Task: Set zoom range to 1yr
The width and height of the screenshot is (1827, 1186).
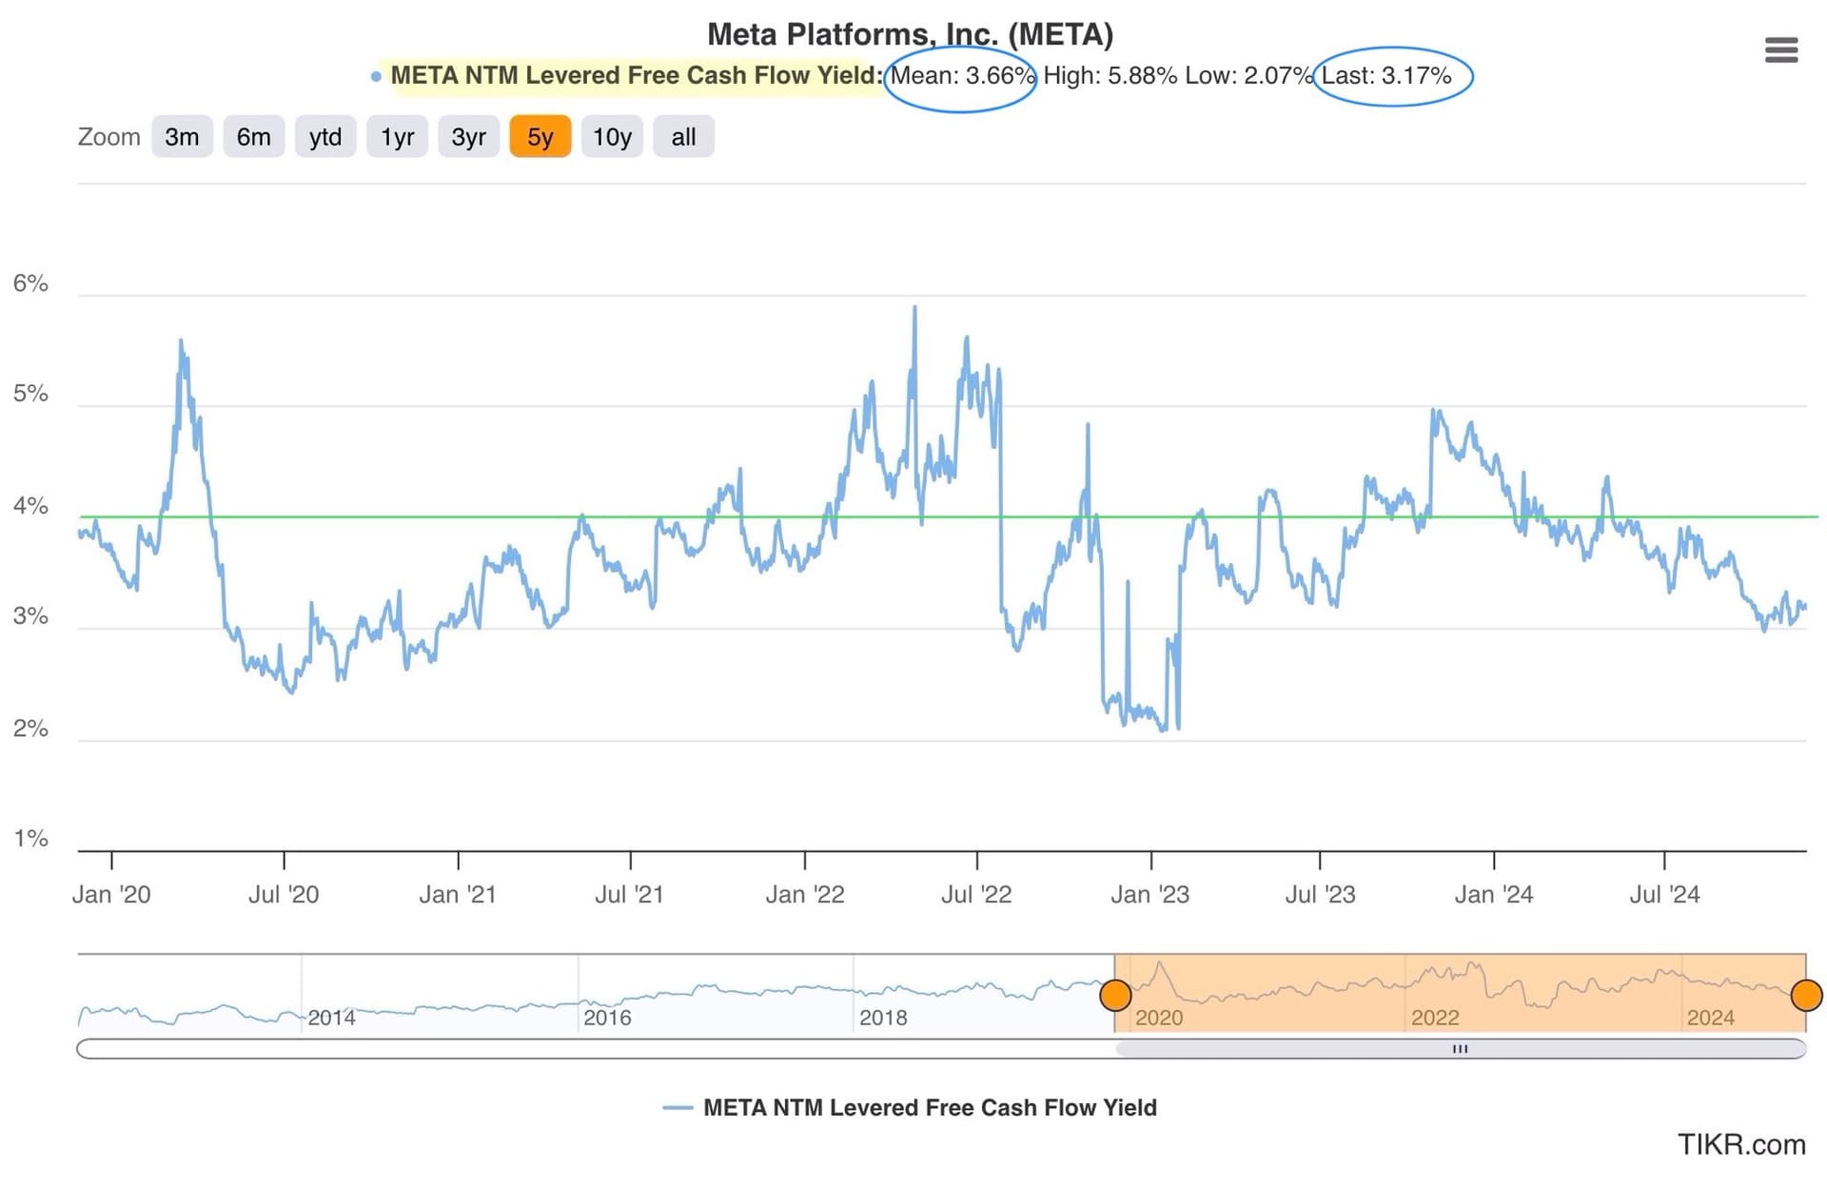Action: [397, 137]
